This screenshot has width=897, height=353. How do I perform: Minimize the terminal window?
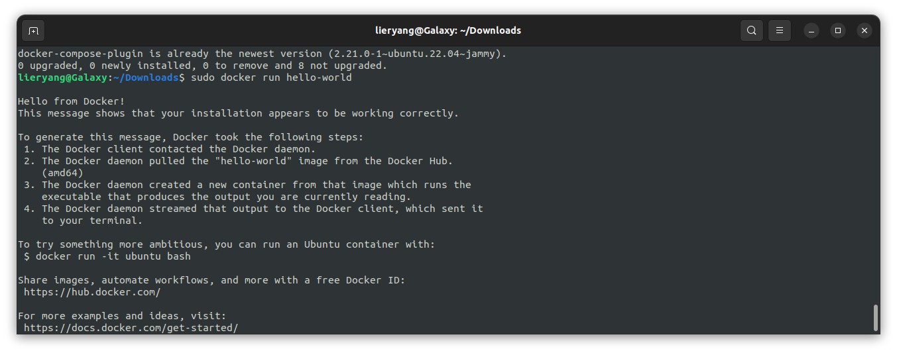pyautogui.click(x=811, y=30)
